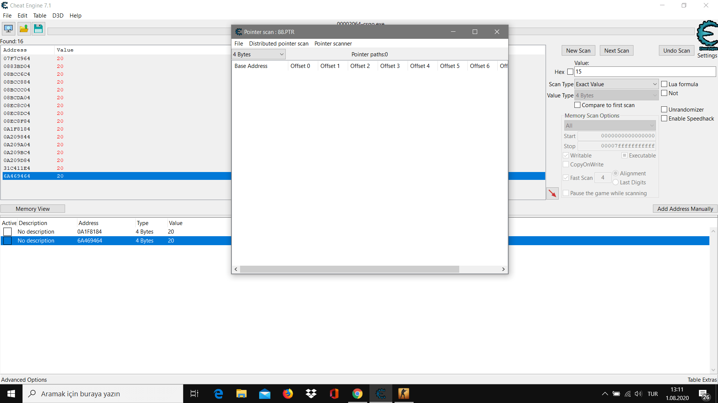Open the Pointer scanner menu
This screenshot has height=403, width=718.
point(333,44)
